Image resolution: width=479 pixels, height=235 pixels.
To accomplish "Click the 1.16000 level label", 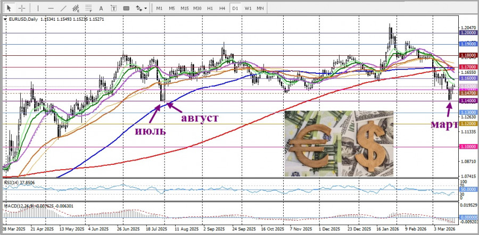I will tap(469, 78).
